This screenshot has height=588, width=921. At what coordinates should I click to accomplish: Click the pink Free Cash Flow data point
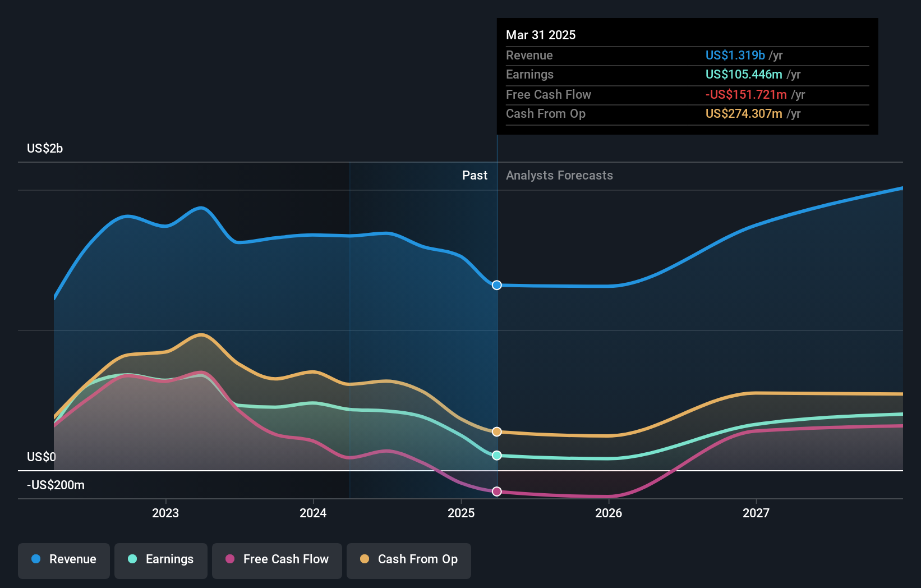tap(497, 491)
